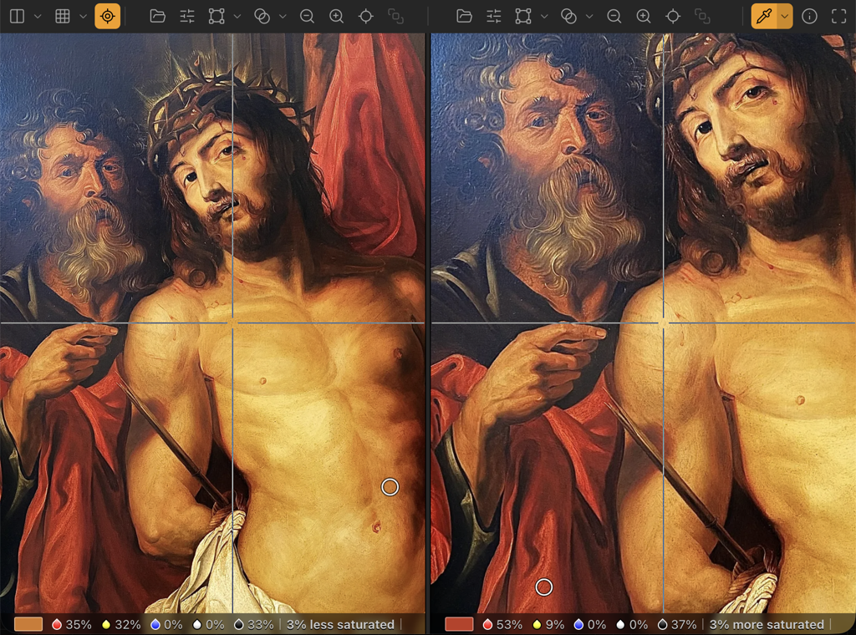Viewport: 856px width, 635px height.
Task: Show image info panel
Action: point(809,17)
